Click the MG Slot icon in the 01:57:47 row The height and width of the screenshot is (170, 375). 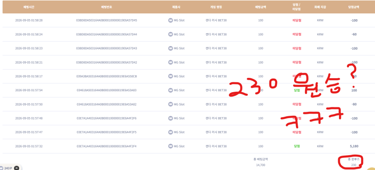(170, 132)
